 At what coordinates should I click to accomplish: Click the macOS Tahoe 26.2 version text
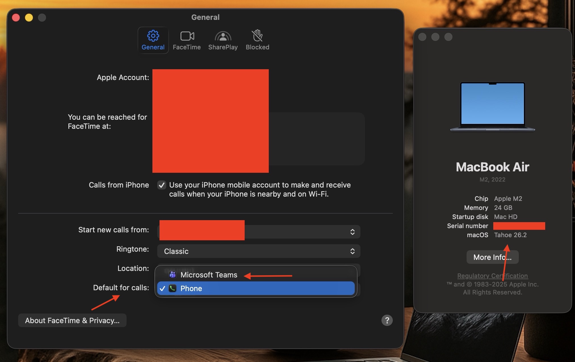click(510, 235)
